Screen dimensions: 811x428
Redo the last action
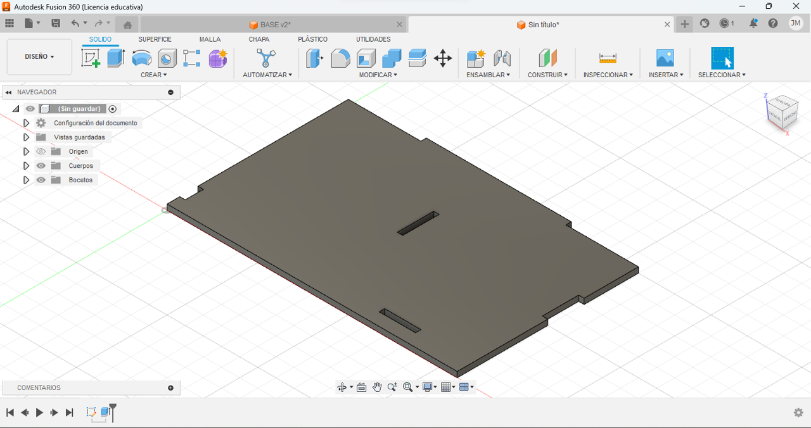tap(98, 23)
